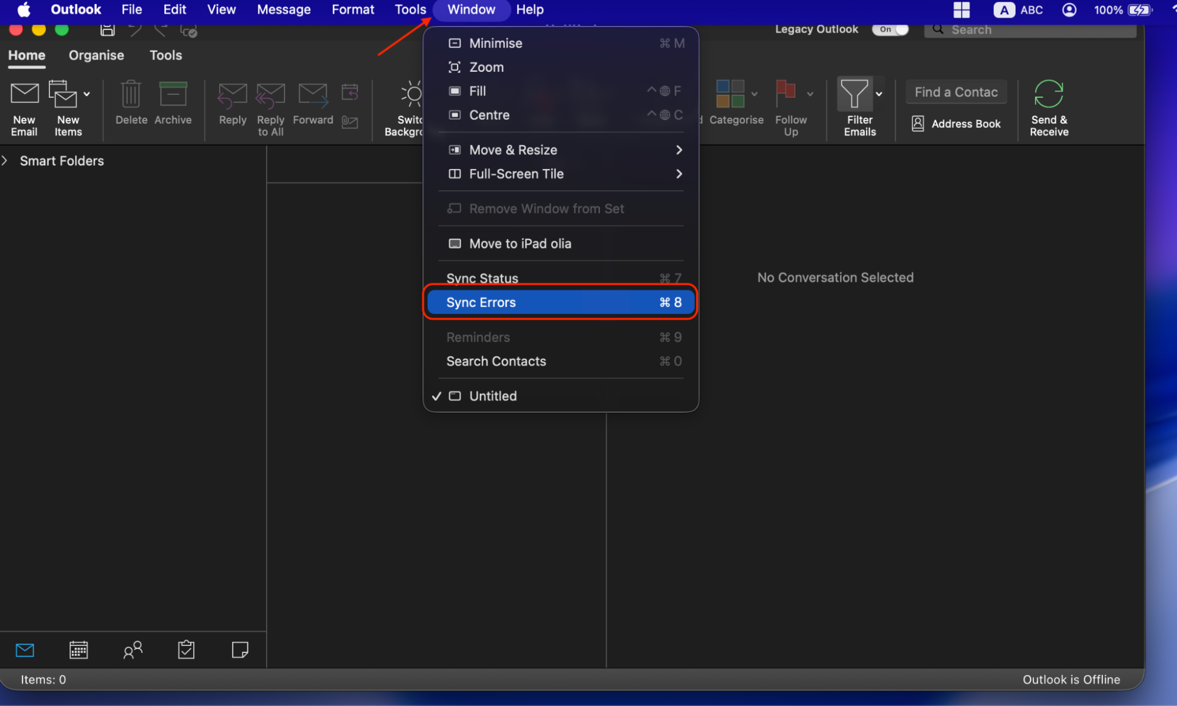Open the Address Book

(956, 124)
